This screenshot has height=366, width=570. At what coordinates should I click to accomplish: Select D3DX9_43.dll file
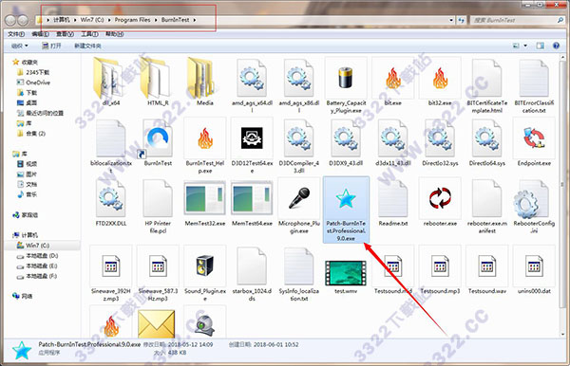click(x=346, y=142)
